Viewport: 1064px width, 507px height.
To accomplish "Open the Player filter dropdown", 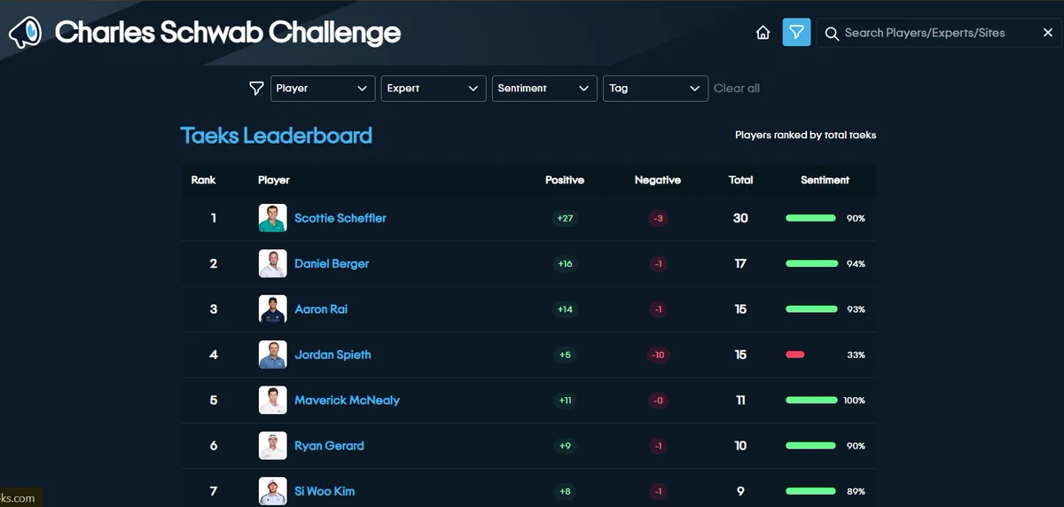I will 323,89.
